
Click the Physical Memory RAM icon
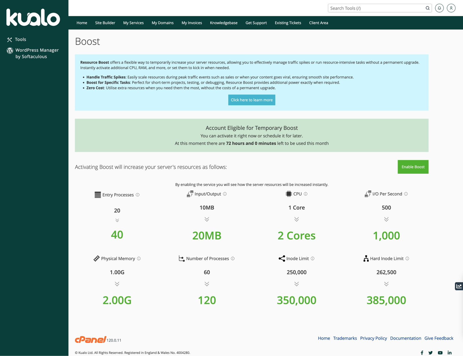[x=97, y=258]
